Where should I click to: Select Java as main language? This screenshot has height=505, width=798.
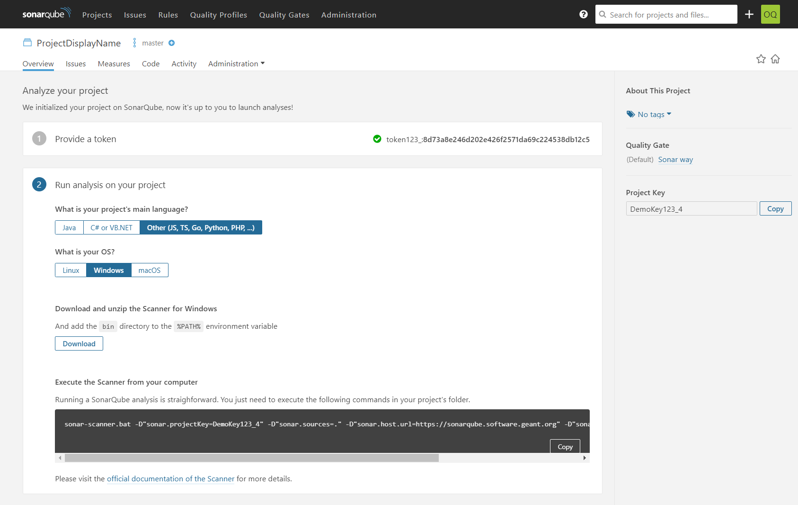tap(69, 227)
